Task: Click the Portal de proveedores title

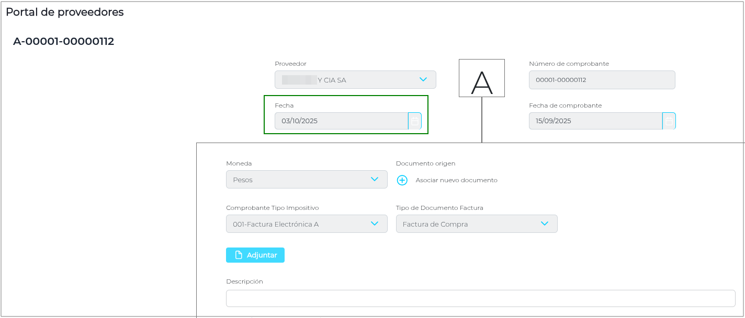Action: coord(65,12)
